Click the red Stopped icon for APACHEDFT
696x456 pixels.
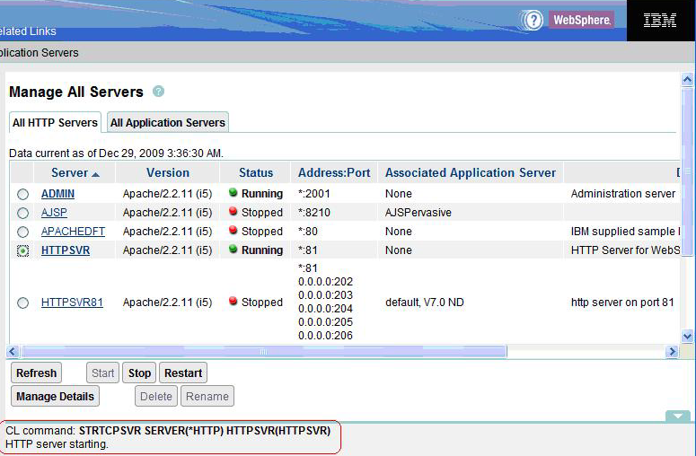233,230
